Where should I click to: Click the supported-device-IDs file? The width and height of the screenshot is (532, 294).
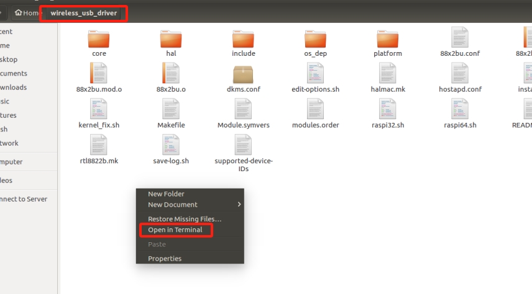coord(243,146)
